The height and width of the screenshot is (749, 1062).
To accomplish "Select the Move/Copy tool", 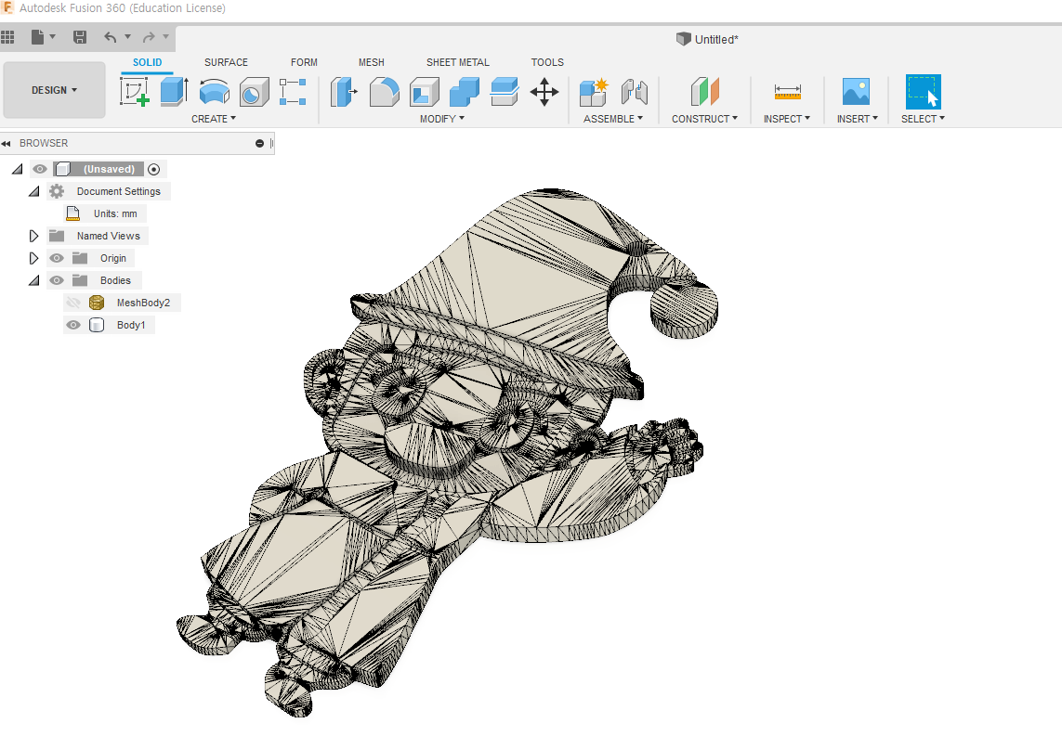I will pyautogui.click(x=544, y=92).
